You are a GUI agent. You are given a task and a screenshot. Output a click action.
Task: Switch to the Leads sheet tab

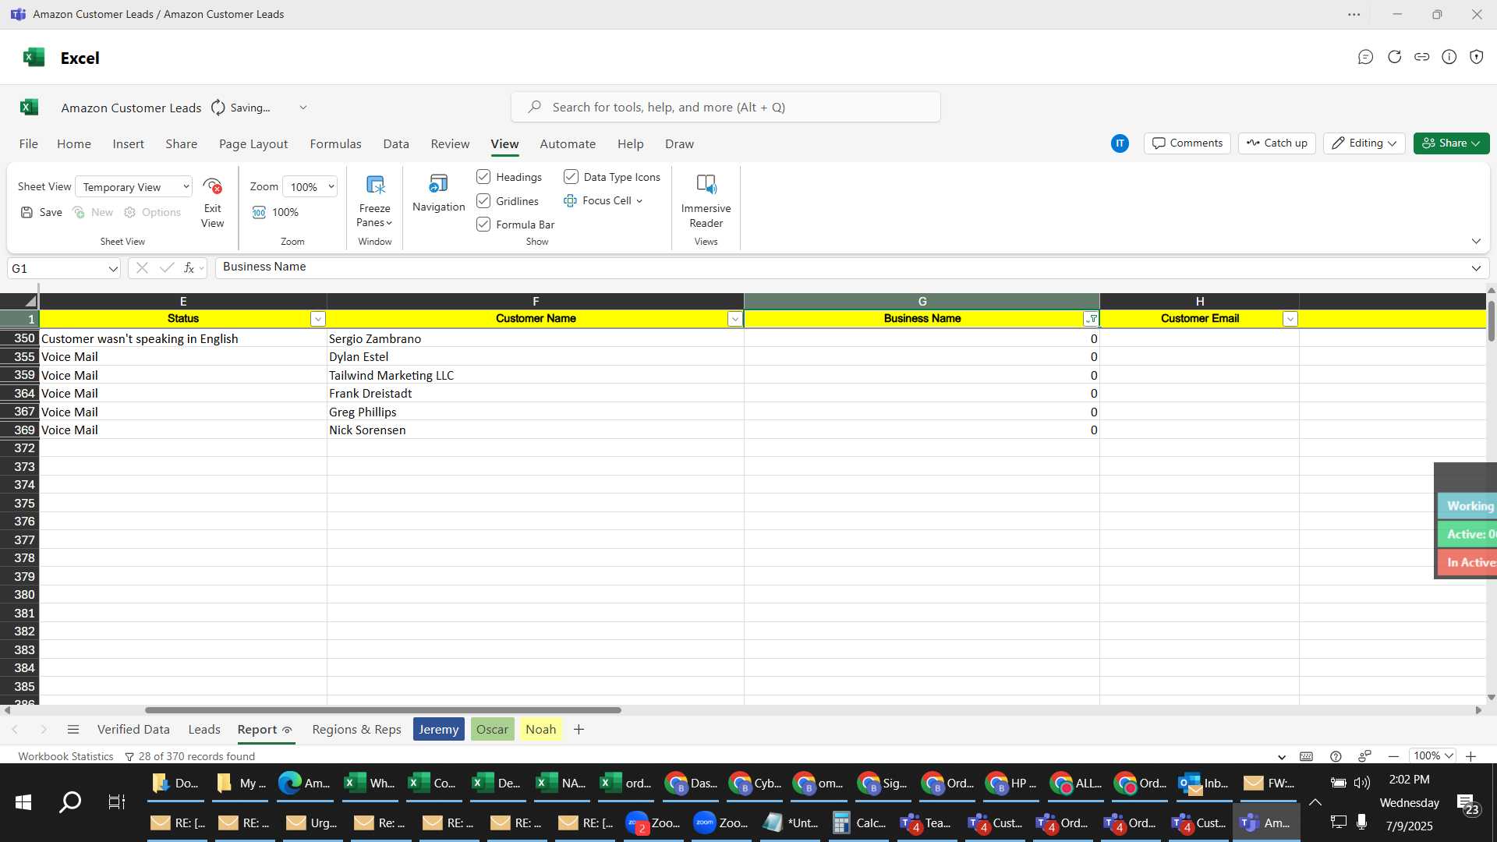click(x=204, y=730)
